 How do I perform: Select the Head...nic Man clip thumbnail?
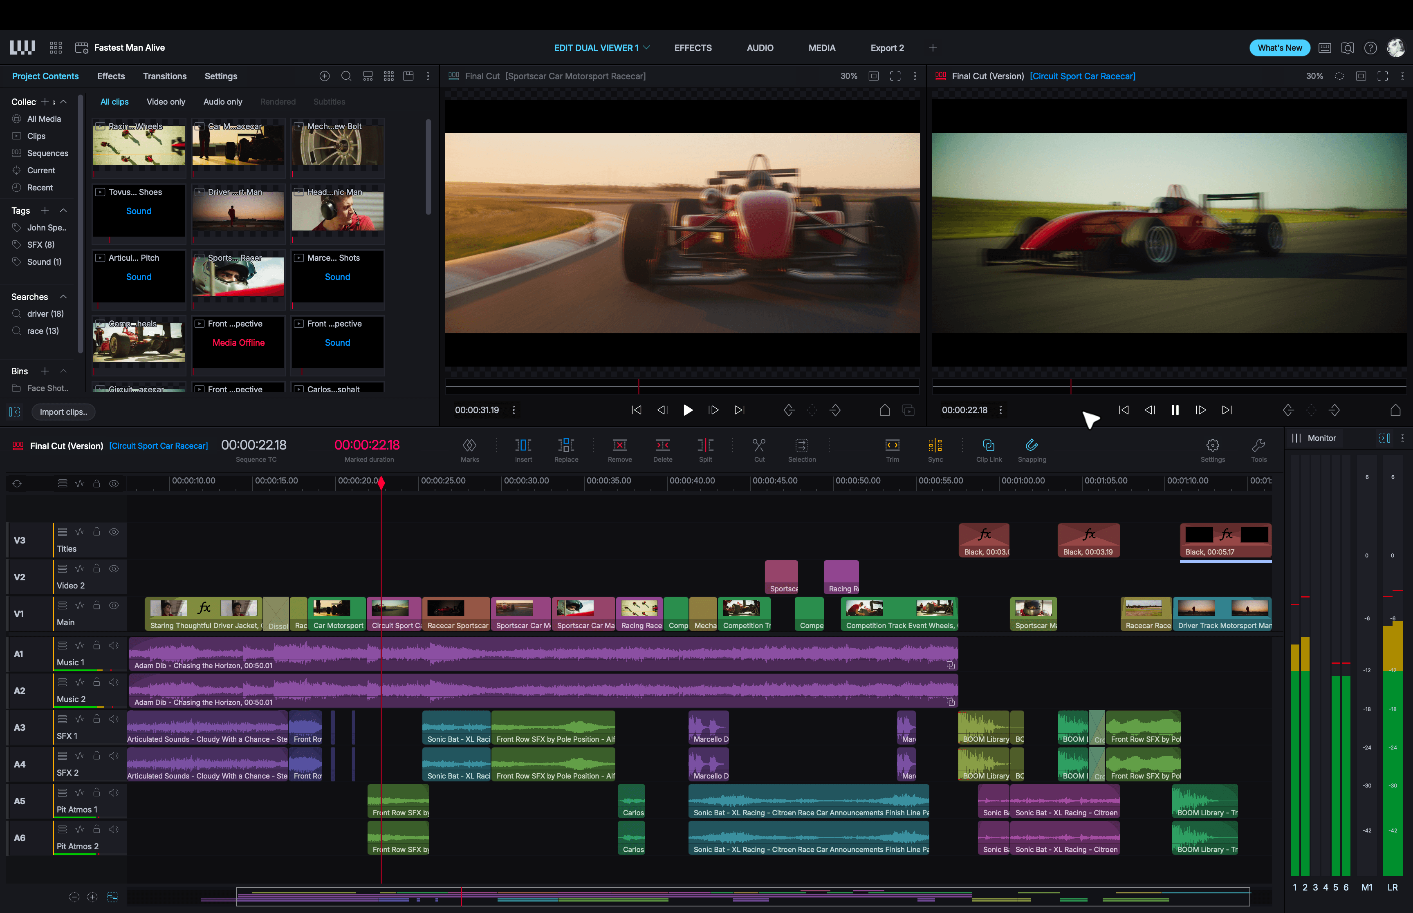[337, 213]
